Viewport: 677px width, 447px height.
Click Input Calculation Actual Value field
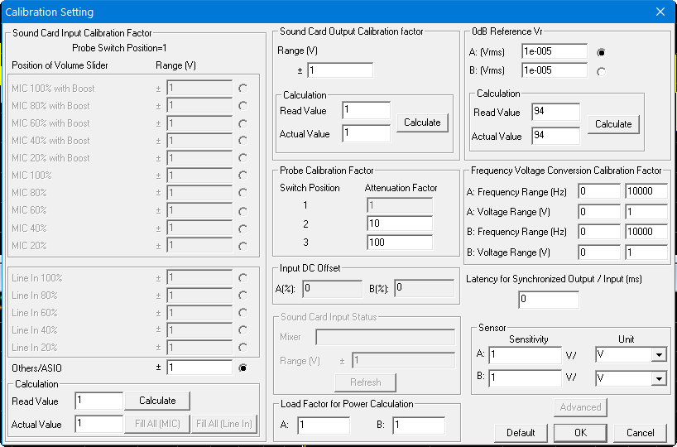(x=98, y=424)
